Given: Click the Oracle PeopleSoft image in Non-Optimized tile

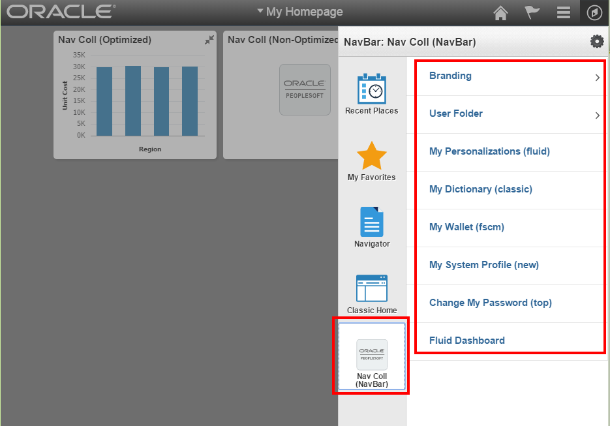Looking at the screenshot, I should coord(305,89).
